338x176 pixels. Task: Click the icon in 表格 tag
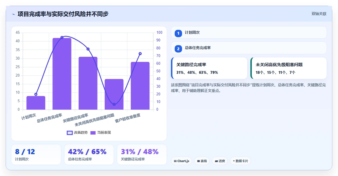198,161
